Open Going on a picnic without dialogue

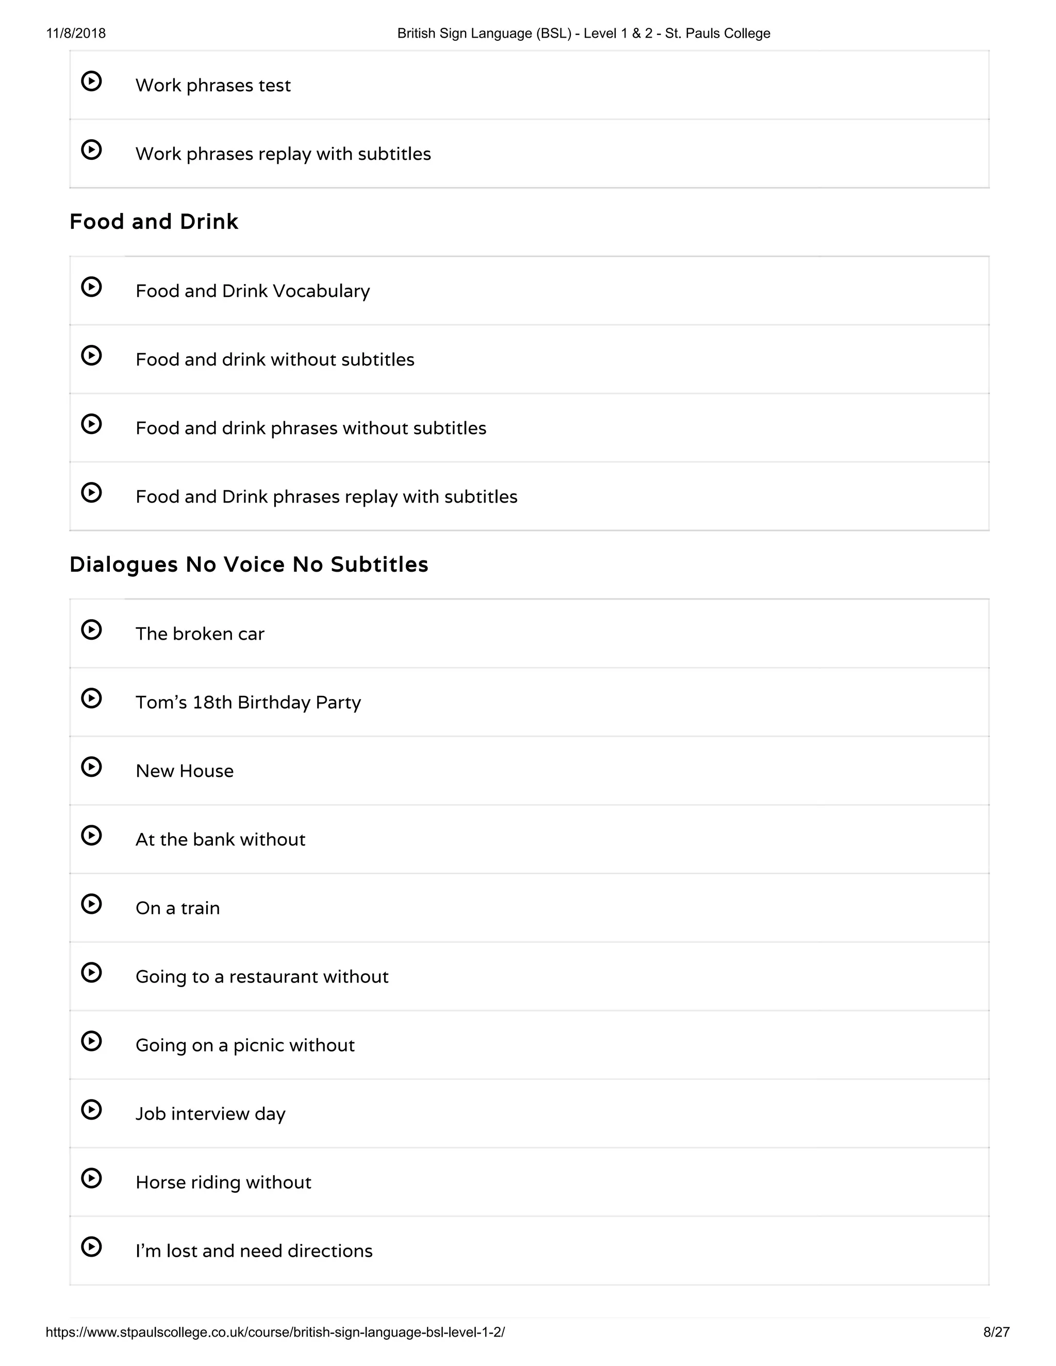[529, 1045]
